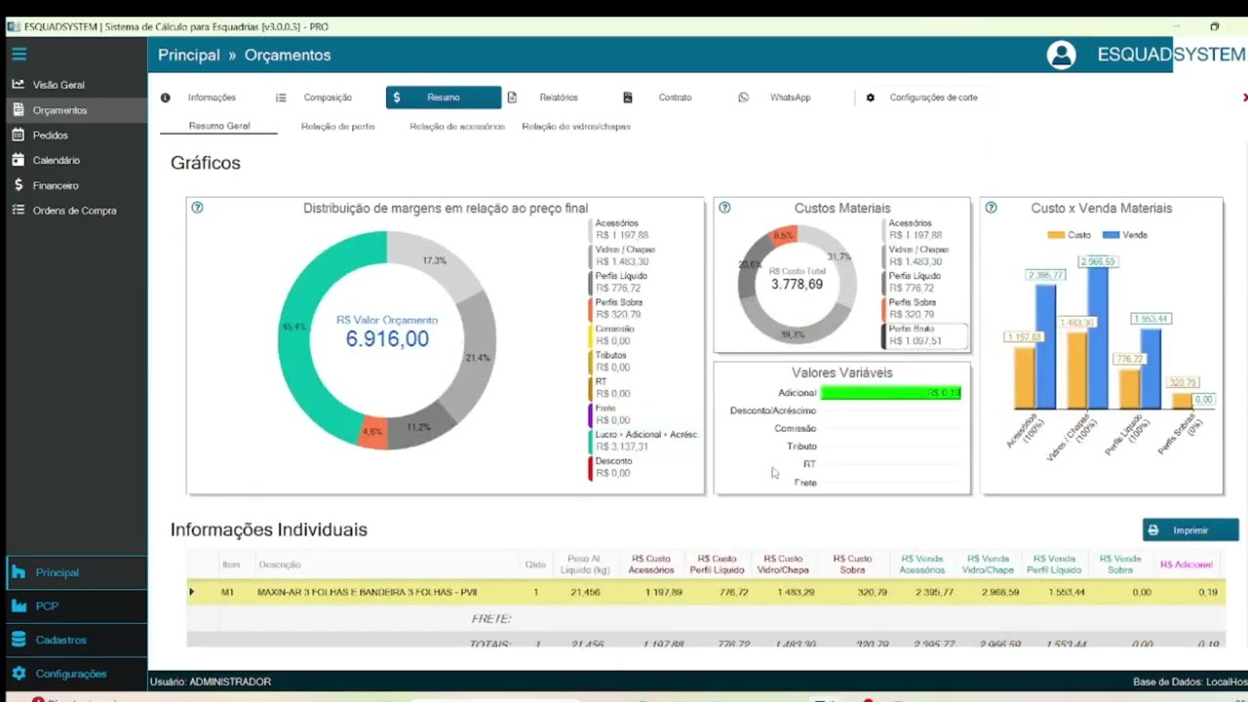Click the Cadastros database icon

tap(19, 640)
